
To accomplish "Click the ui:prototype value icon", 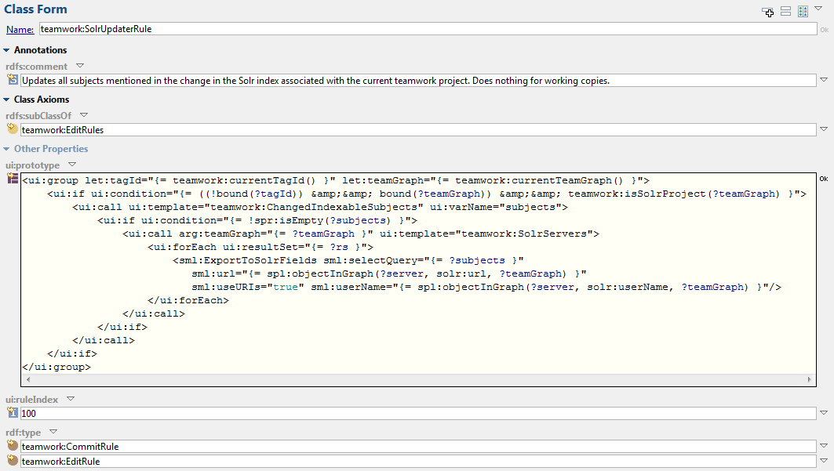I will click(x=13, y=179).
